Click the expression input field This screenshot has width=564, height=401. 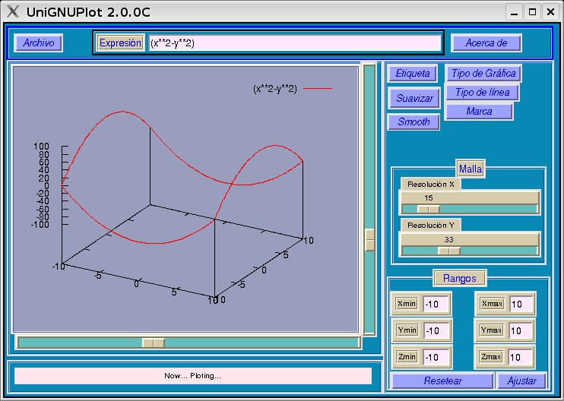[x=294, y=43]
